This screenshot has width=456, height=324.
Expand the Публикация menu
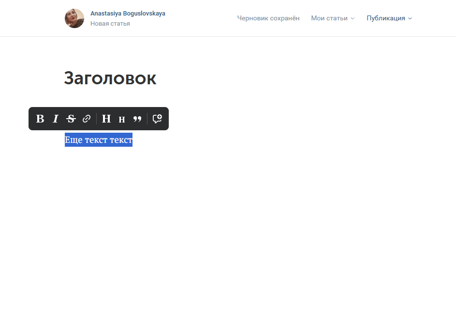pyautogui.click(x=389, y=18)
